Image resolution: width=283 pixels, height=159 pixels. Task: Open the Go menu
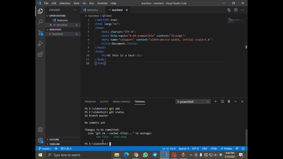[84, 3]
